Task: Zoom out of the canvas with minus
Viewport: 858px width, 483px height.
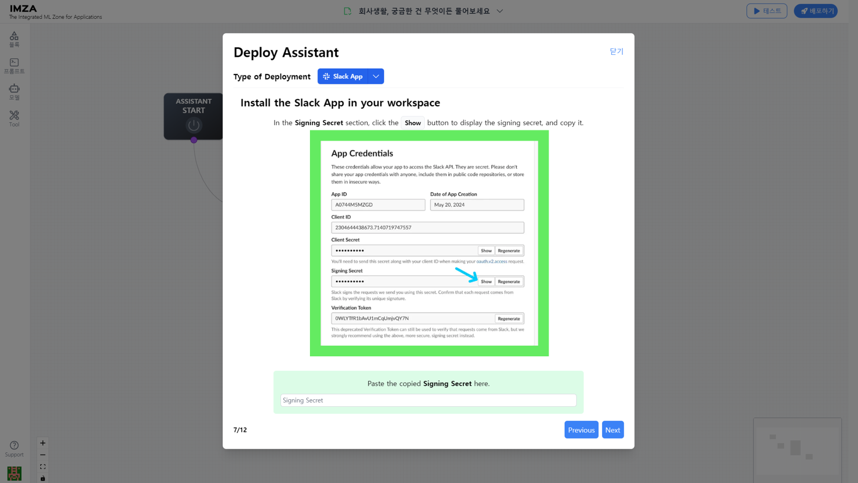Action: (x=43, y=455)
